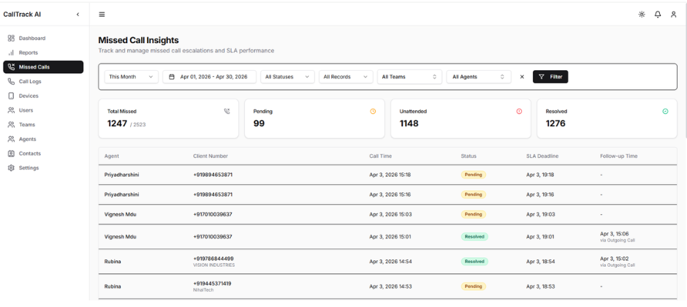Open Reports from the sidebar
Viewport: 687px width, 307px height.
pos(29,53)
